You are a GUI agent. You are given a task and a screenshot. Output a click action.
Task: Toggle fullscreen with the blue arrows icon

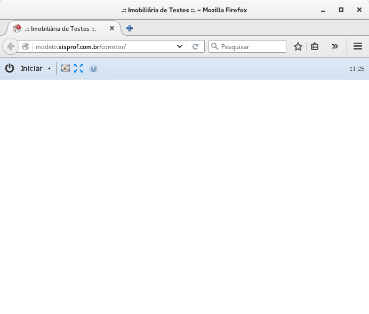click(78, 68)
